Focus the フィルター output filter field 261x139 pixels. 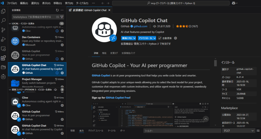(182, 131)
